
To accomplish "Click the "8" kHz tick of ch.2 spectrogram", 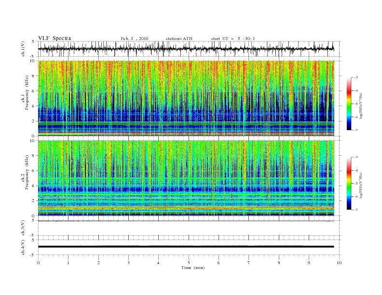I will pos(34,156).
